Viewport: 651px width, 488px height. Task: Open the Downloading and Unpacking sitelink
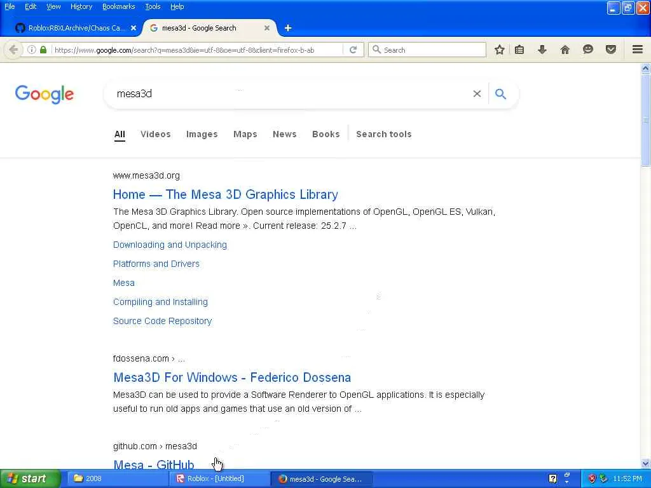tap(170, 245)
